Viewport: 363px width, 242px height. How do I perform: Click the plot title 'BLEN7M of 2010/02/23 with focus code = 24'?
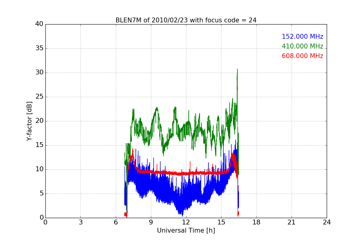(186, 20)
